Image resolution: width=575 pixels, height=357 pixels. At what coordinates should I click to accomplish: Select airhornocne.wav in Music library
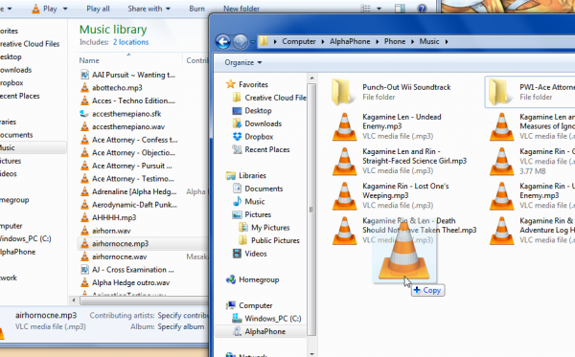[x=114, y=257]
